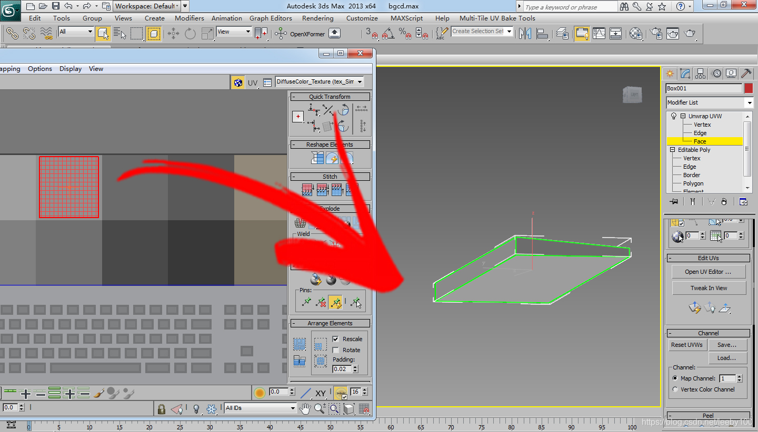This screenshot has width=758, height=432.
Task: Click the Pack Custom icon in Arrange Elements
Action: (x=300, y=344)
